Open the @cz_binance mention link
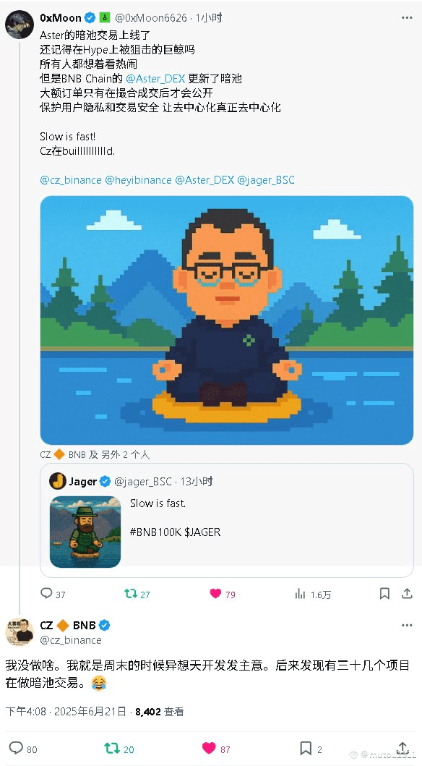 point(71,180)
